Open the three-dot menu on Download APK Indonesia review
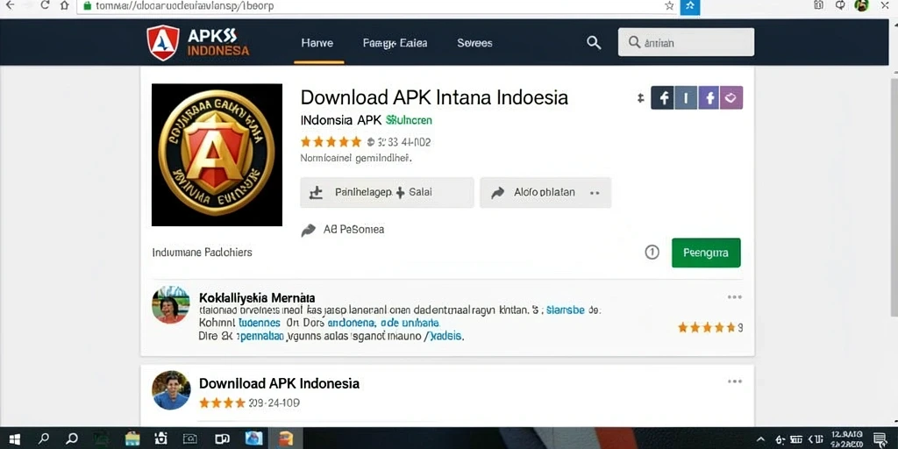Viewport: 898px width, 449px height. click(x=734, y=381)
